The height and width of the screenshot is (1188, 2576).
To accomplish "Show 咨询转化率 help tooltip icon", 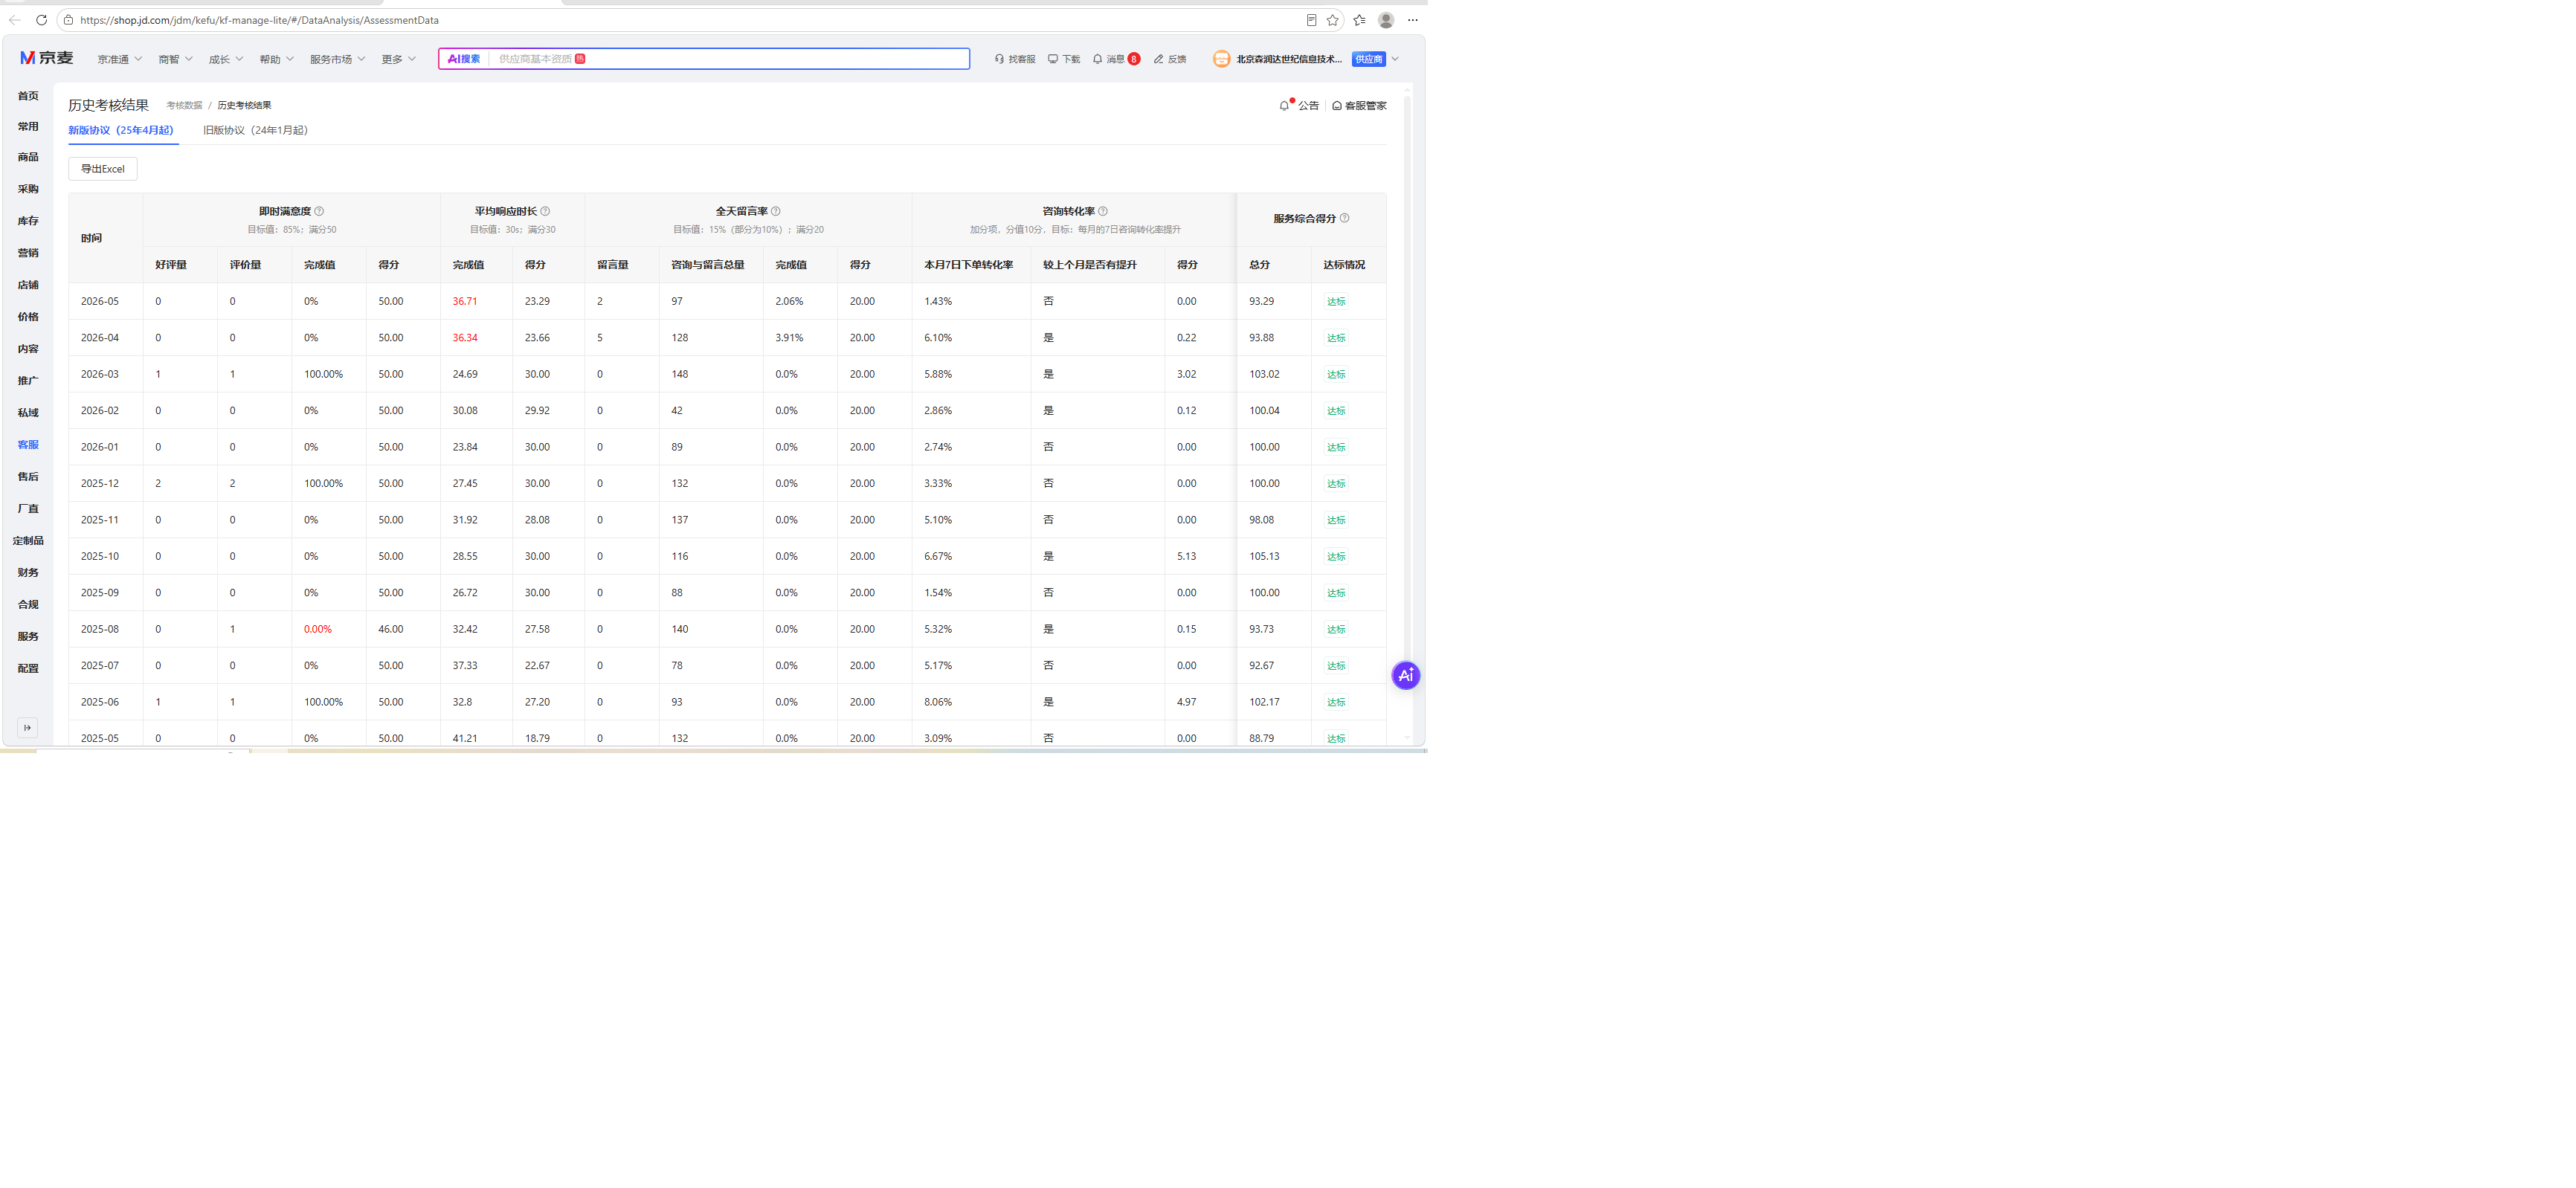I will click(x=1103, y=211).
